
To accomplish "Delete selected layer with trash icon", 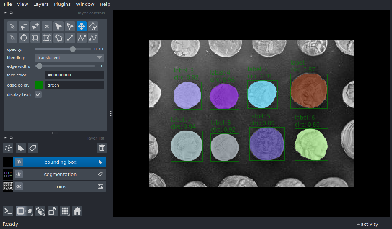I will click(102, 148).
